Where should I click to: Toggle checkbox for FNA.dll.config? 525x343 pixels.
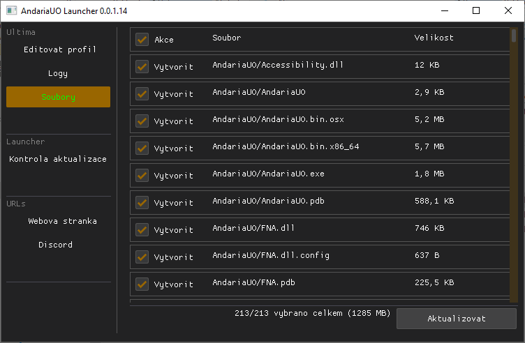coord(142,257)
